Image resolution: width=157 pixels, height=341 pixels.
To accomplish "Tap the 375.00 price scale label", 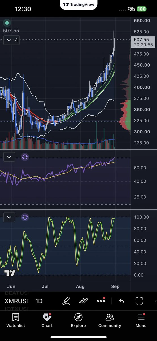I will [142, 98].
